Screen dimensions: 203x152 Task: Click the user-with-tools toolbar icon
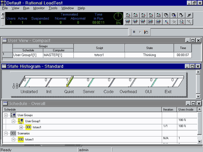click(181, 16)
